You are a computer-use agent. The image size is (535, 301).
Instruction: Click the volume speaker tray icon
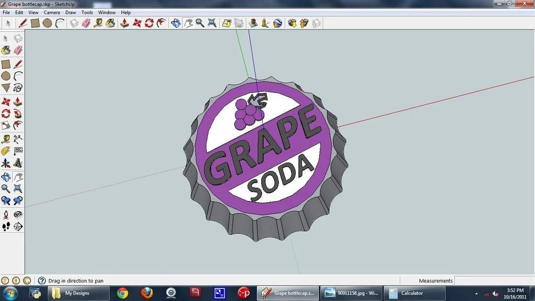click(496, 294)
